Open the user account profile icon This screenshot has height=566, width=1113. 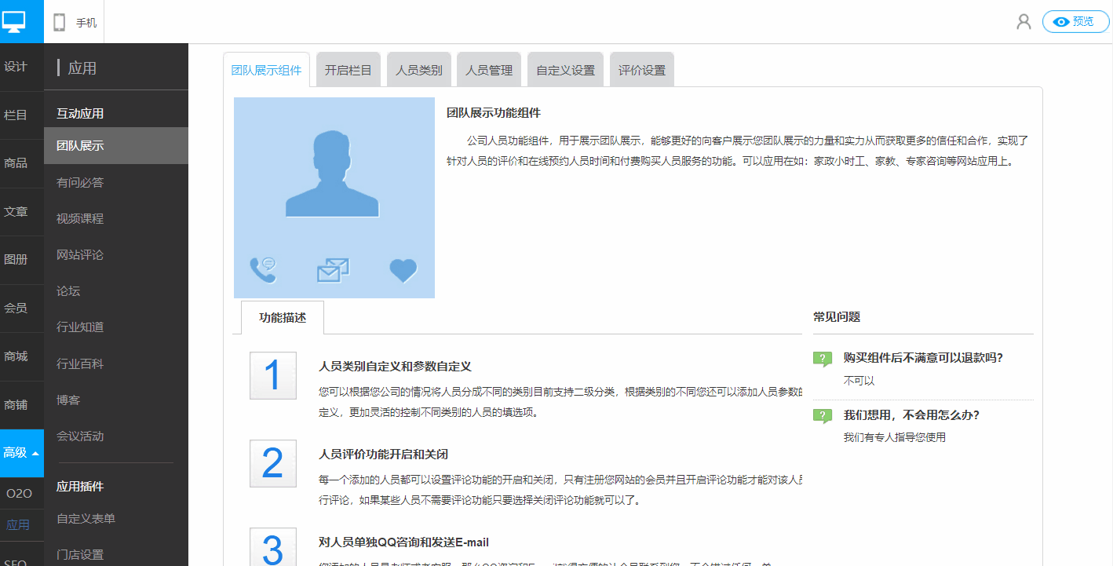point(1024,22)
